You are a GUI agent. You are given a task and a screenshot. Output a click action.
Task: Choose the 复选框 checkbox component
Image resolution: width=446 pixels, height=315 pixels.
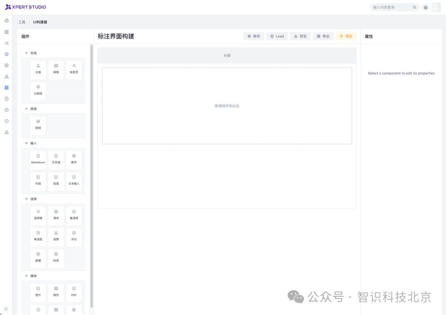click(74, 216)
